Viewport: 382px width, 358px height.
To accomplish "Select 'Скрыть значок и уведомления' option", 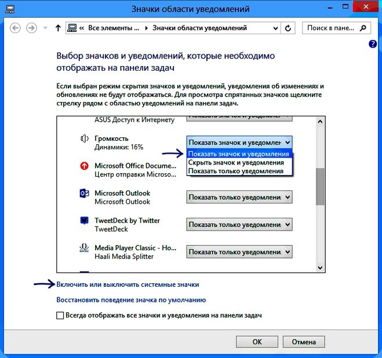I will pos(236,163).
